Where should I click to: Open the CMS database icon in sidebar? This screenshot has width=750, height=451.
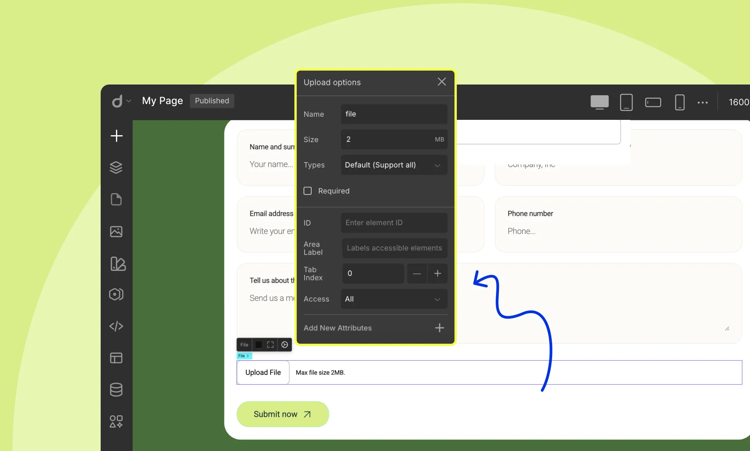(116, 390)
